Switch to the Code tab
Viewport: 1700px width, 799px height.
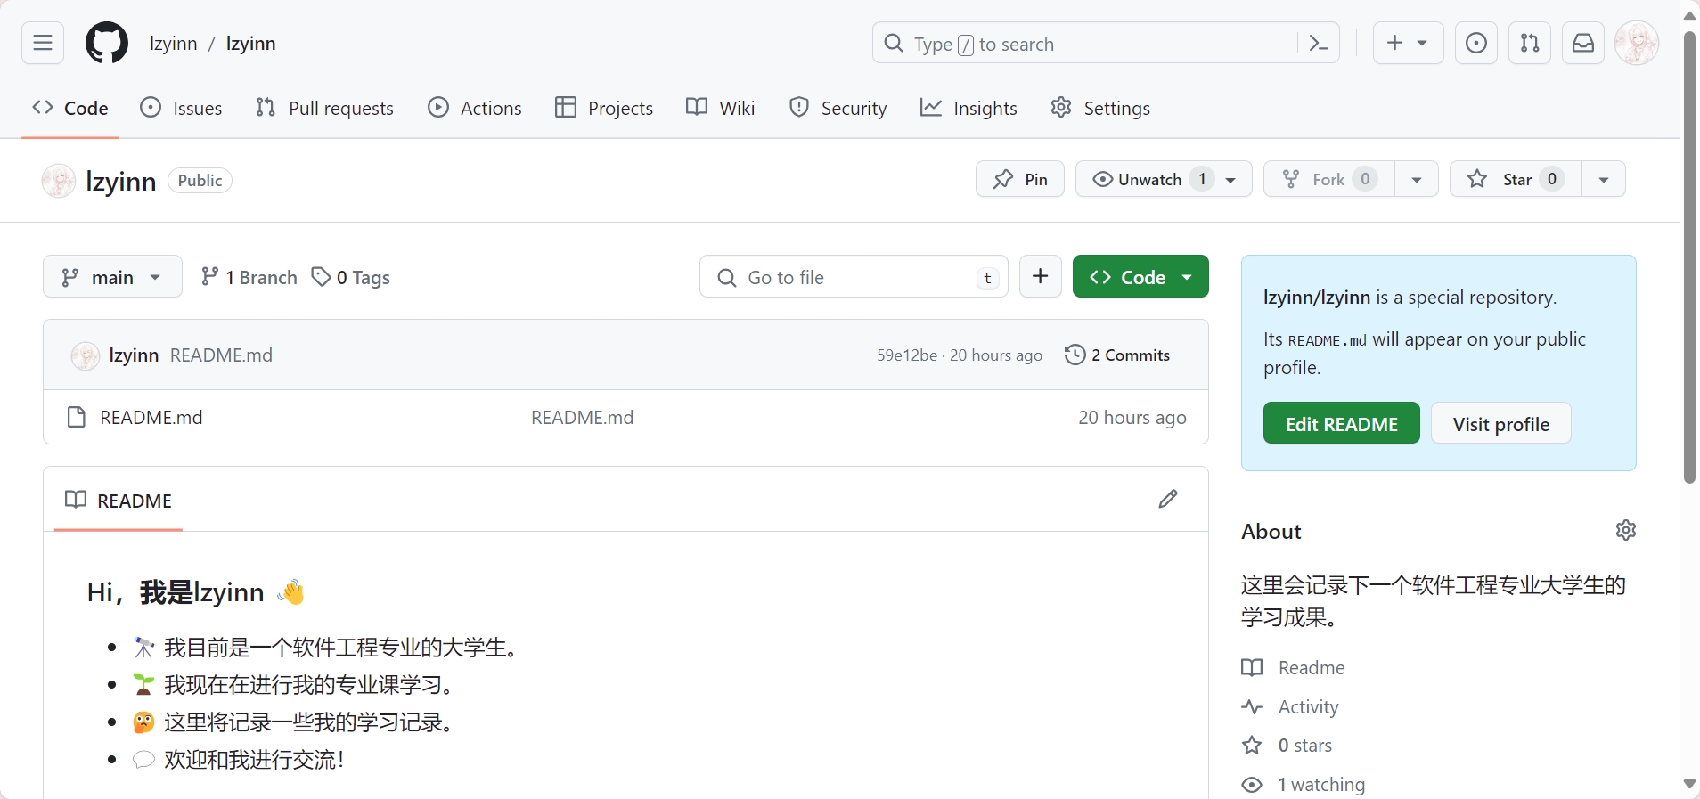coord(69,108)
